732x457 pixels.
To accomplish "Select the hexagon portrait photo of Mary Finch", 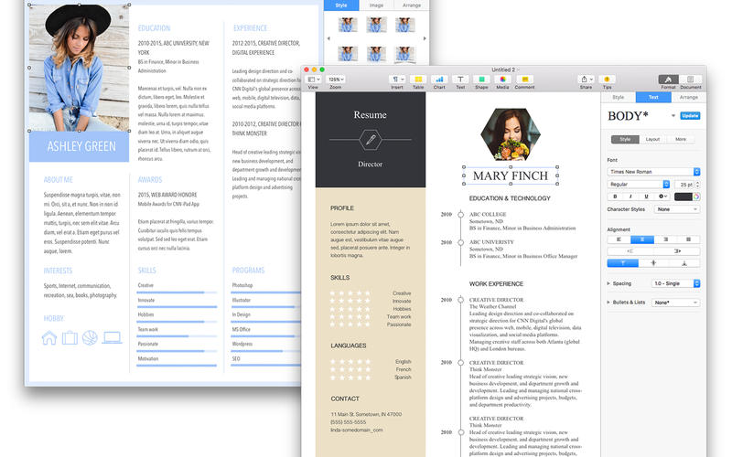I will coord(511,134).
